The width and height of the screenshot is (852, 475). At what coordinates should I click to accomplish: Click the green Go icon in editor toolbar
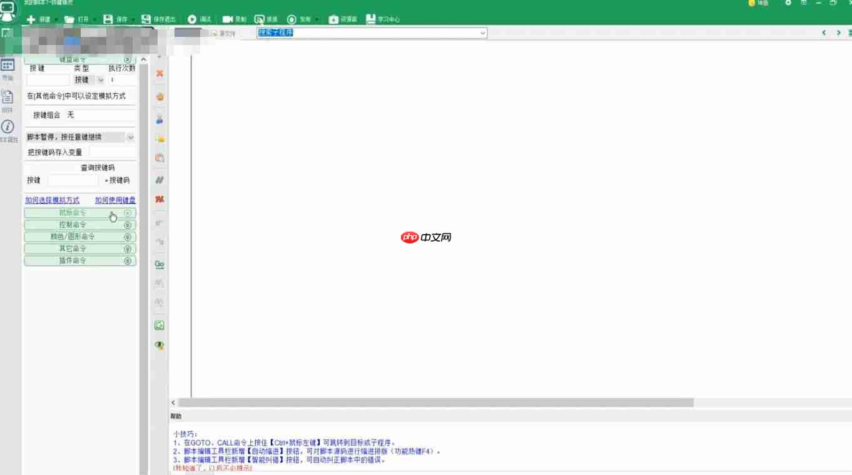pyautogui.click(x=160, y=264)
